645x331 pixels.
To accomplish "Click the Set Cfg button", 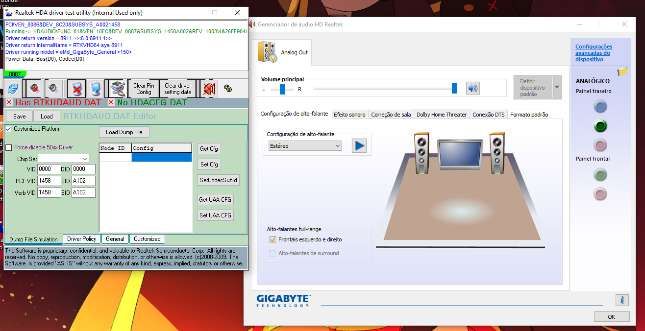I will pos(209,165).
